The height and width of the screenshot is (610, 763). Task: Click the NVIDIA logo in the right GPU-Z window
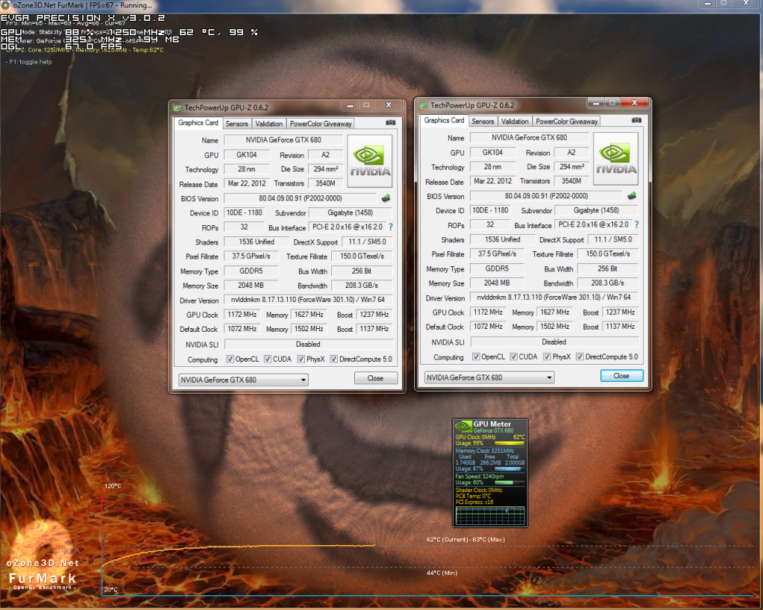(x=616, y=159)
